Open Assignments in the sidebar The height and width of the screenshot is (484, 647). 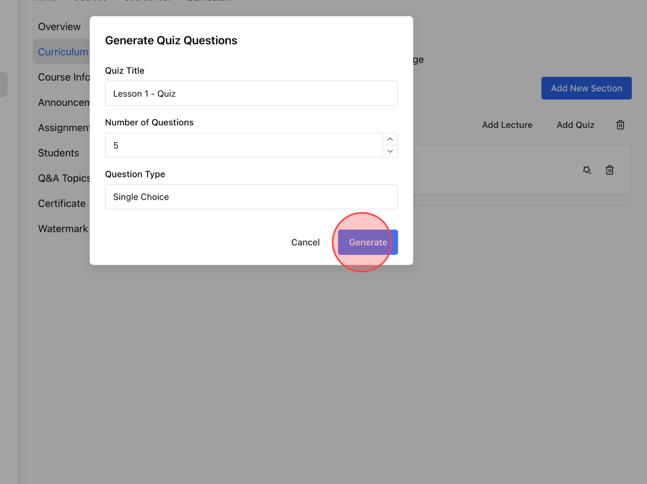(x=64, y=128)
